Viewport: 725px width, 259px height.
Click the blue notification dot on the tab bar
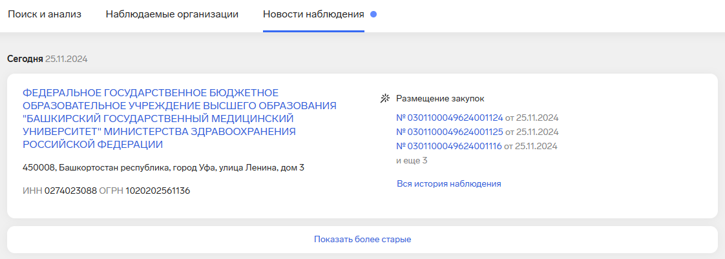(373, 14)
